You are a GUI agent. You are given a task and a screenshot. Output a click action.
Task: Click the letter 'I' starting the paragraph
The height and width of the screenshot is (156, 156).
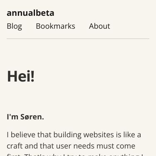tap(8, 135)
